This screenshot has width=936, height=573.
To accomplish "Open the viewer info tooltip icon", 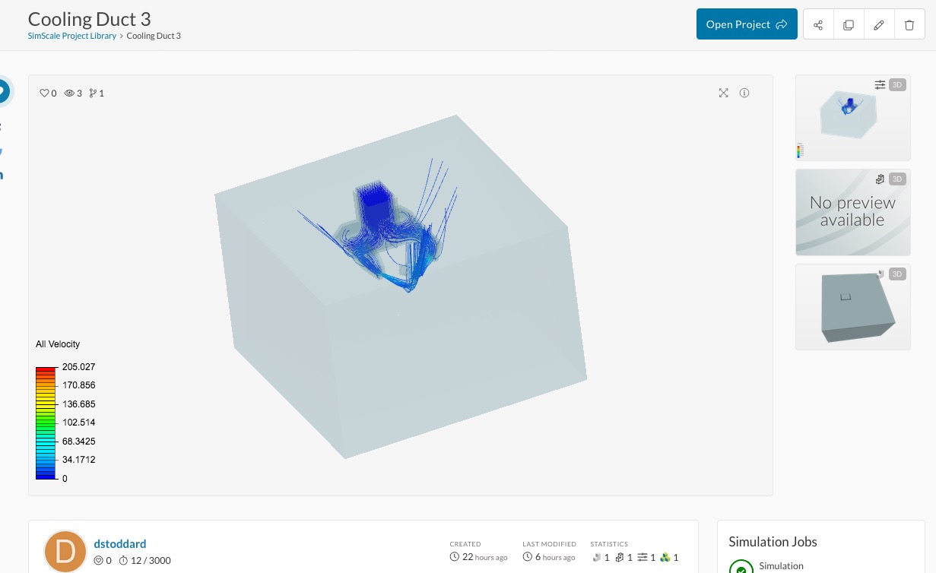I will pos(744,93).
